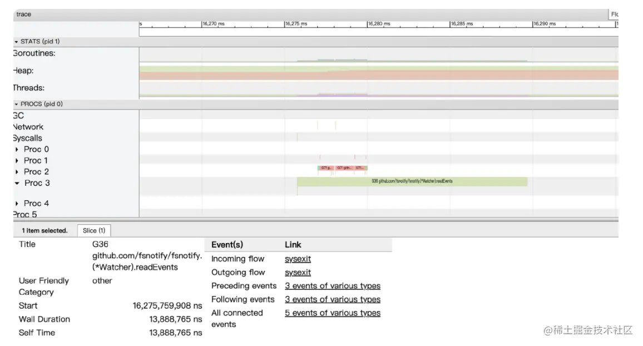The width and height of the screenshot is (643, 346).
Task: Select the Threads counter track
Action: click(x=378, y=90)
